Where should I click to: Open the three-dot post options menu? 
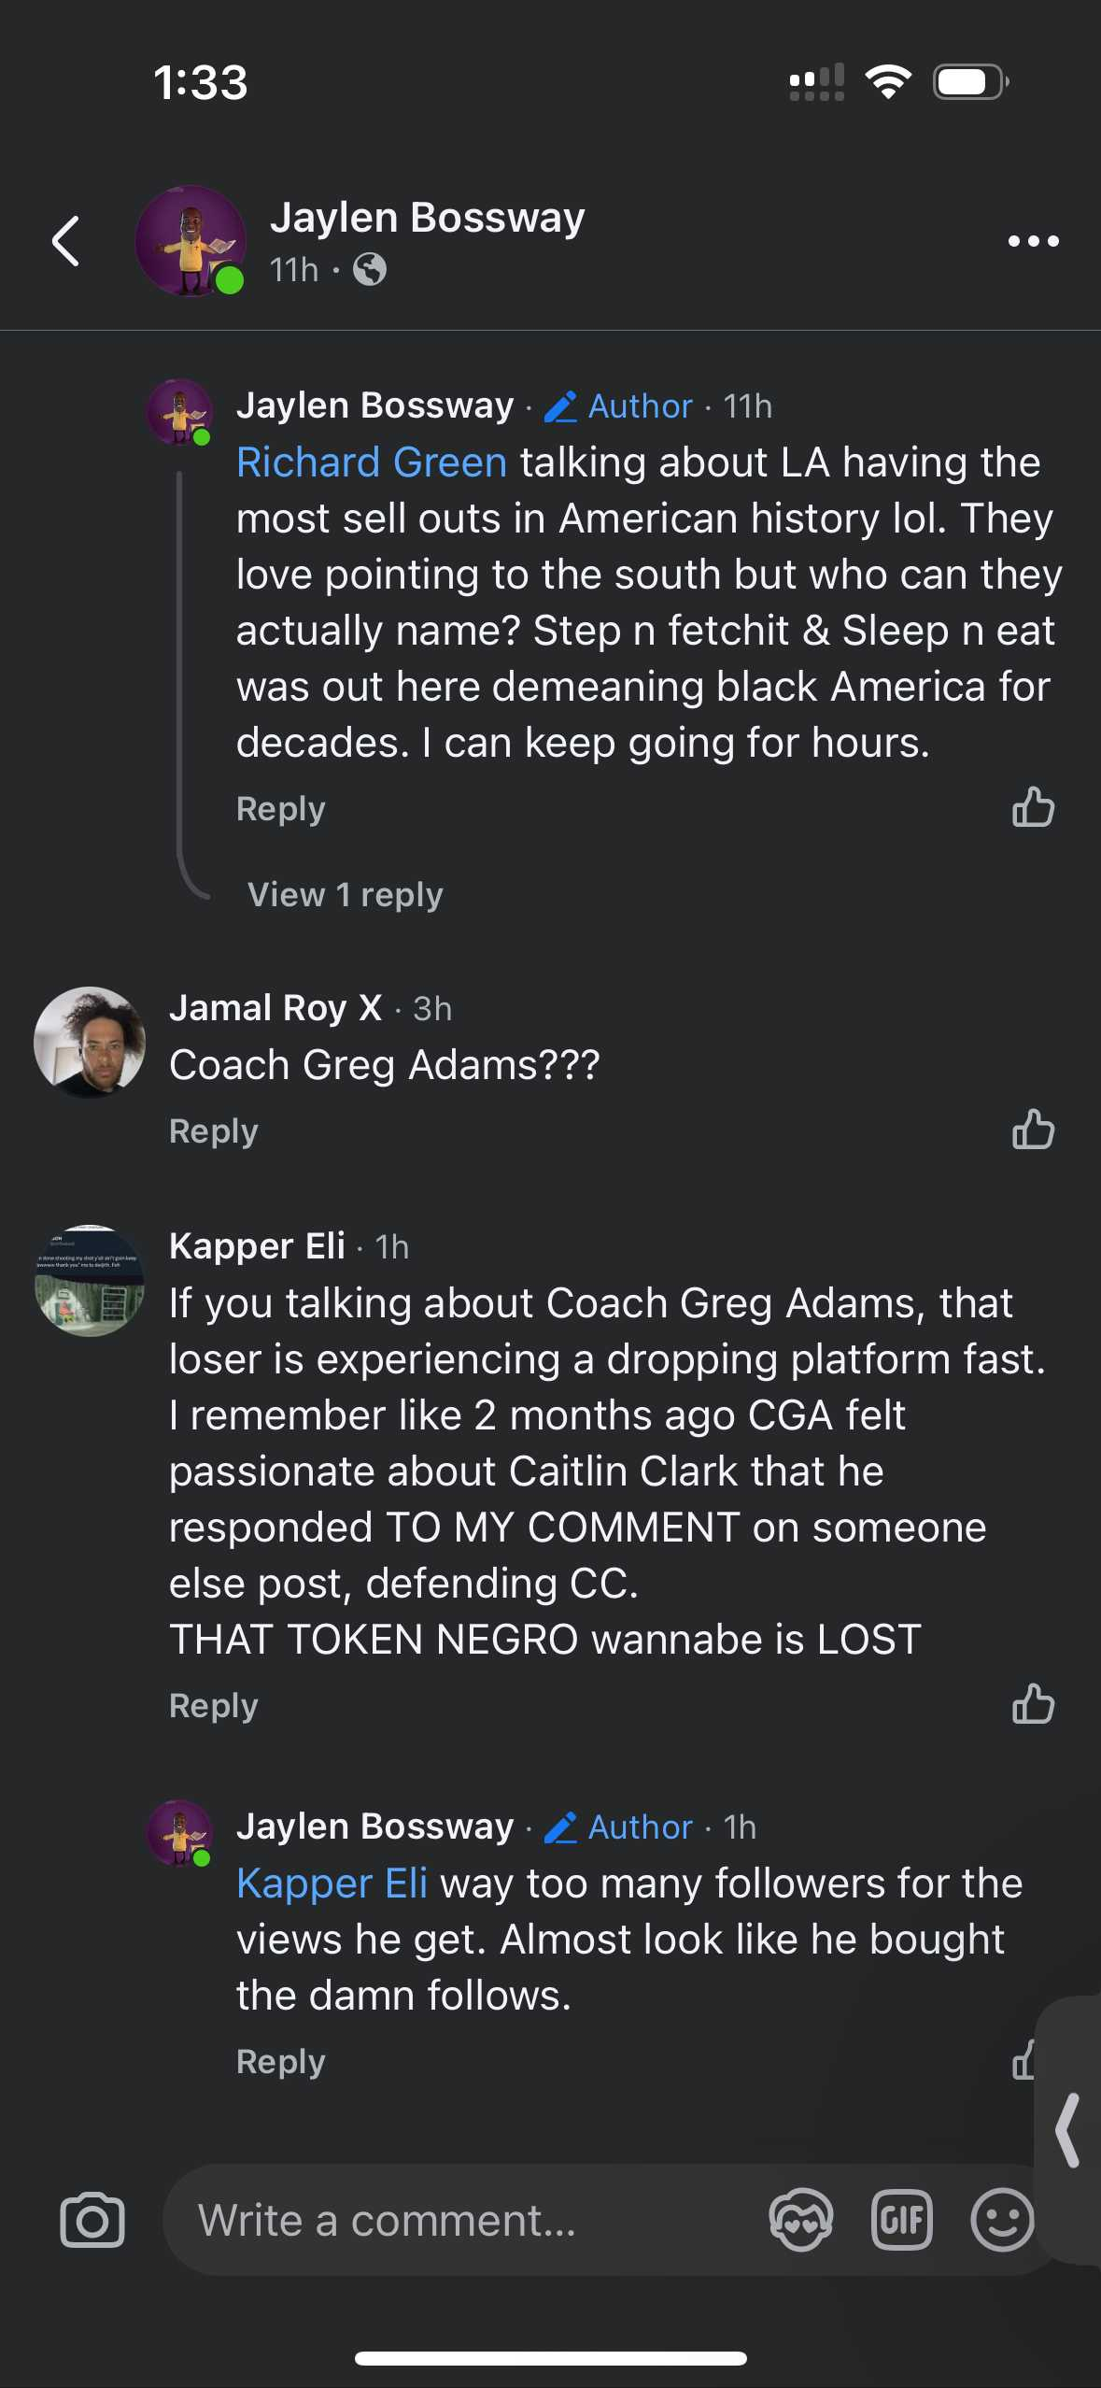tap(1033, 241)
